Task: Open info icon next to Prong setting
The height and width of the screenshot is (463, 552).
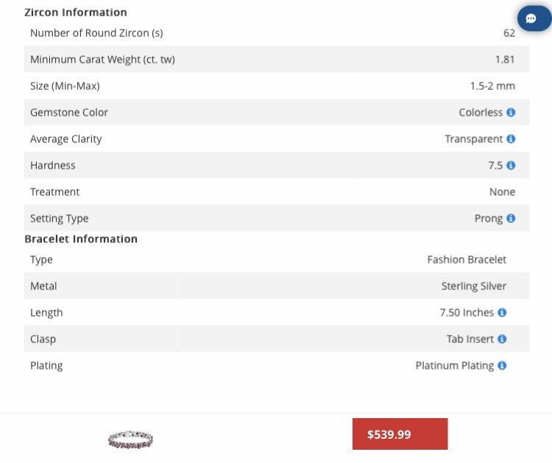Action: [511, 219]
